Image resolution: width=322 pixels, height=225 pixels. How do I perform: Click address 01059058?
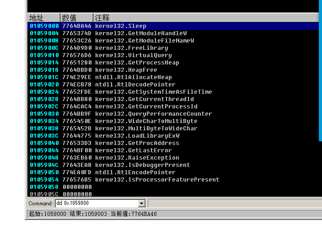[44, 187]
